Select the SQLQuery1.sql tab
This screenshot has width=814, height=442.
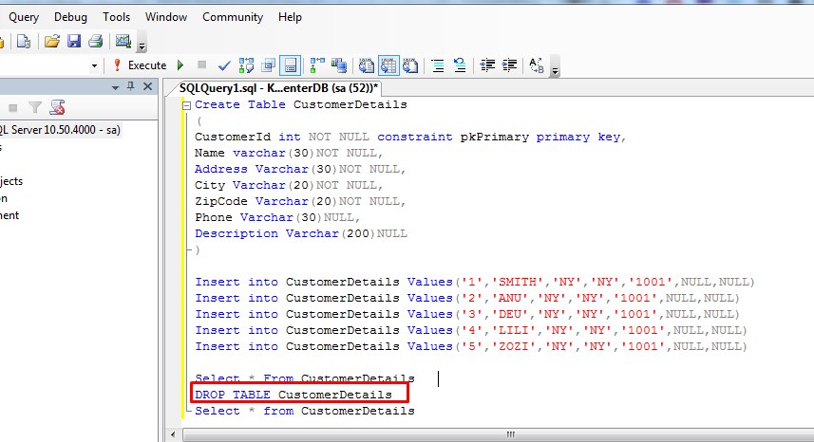[x=278, y=88]
